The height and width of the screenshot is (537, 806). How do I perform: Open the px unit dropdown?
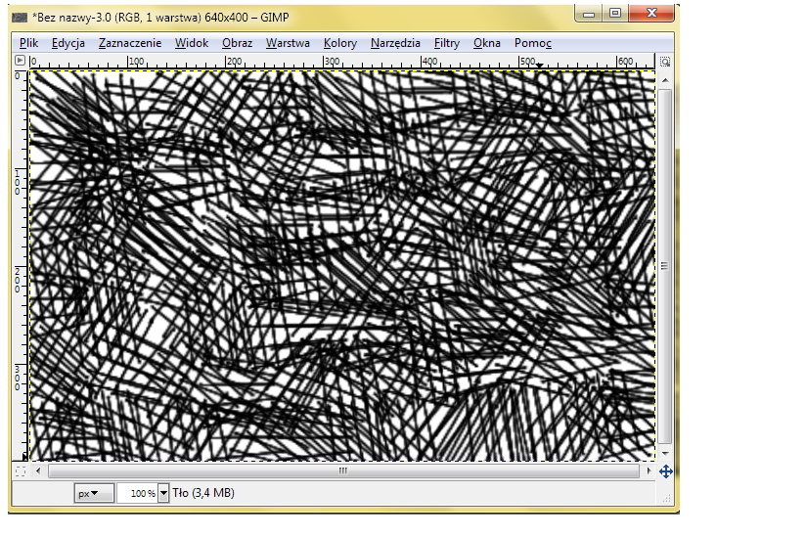[94, 493]
